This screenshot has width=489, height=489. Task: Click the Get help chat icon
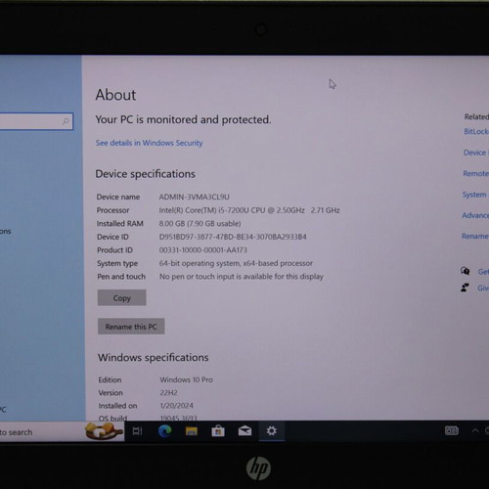pyautogui.click(x=465, y=271)
